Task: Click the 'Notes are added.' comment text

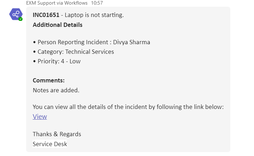Action: 56,90
